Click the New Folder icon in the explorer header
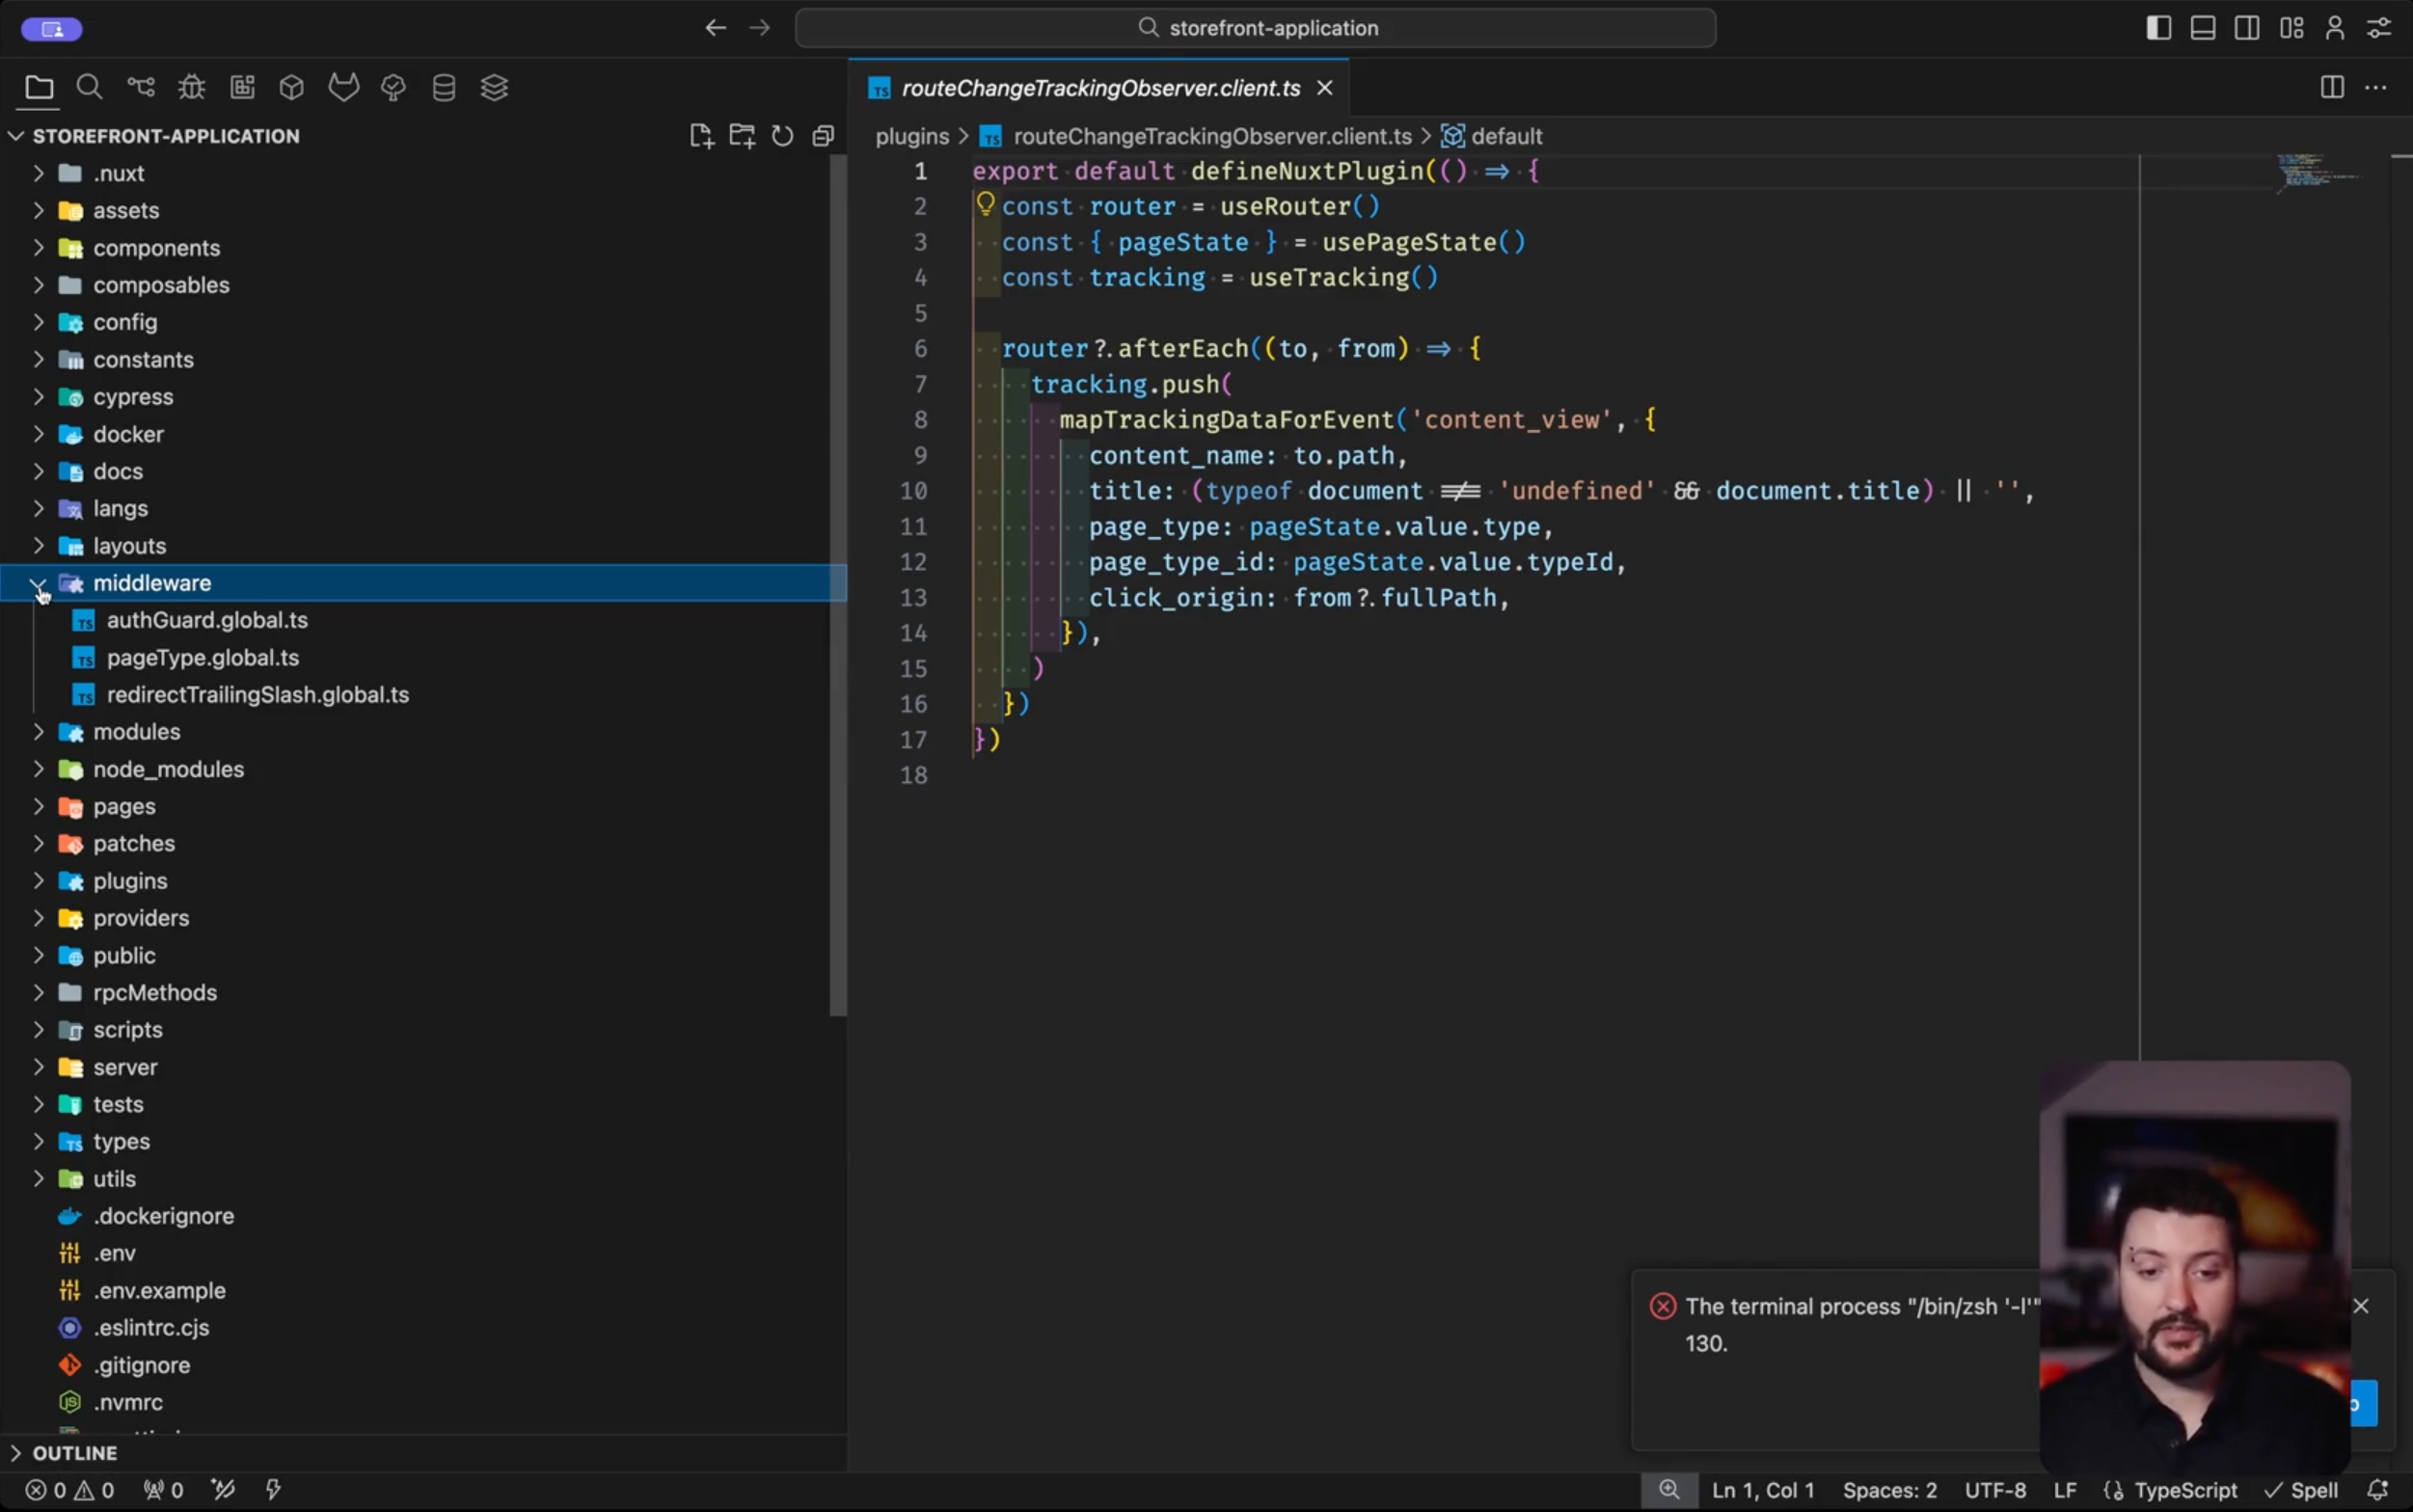The height and width of the screenshot is (1512, 2413). [x=742, y=136]
